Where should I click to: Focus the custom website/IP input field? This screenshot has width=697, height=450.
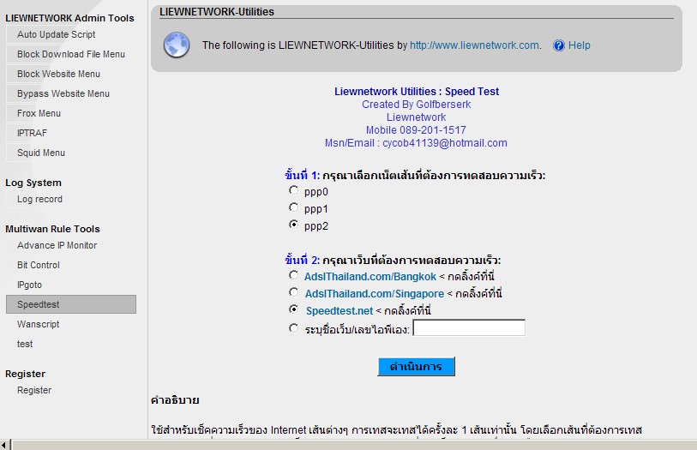(469, 327)
